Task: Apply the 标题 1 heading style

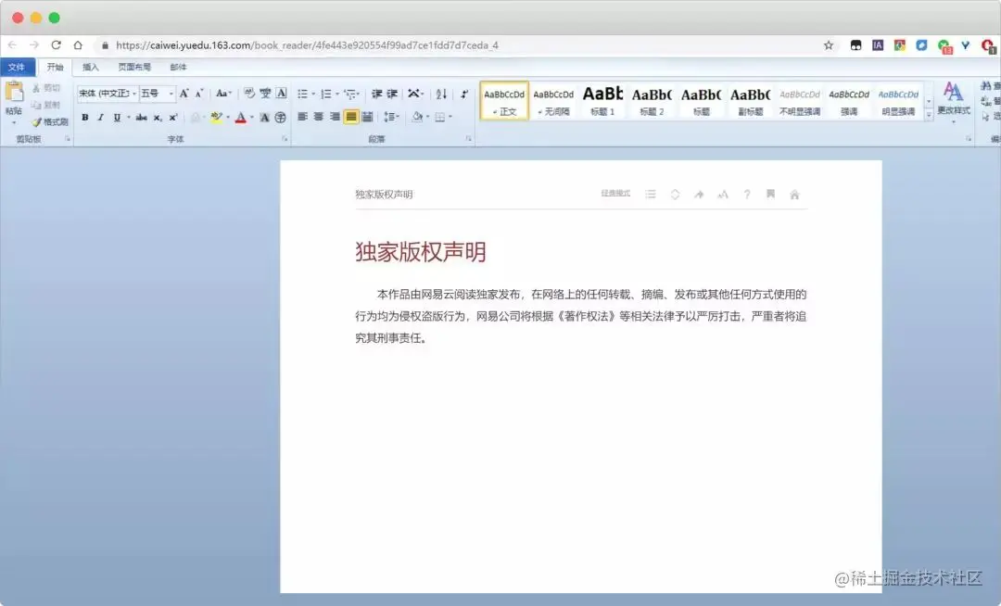Action: [602, 101]
